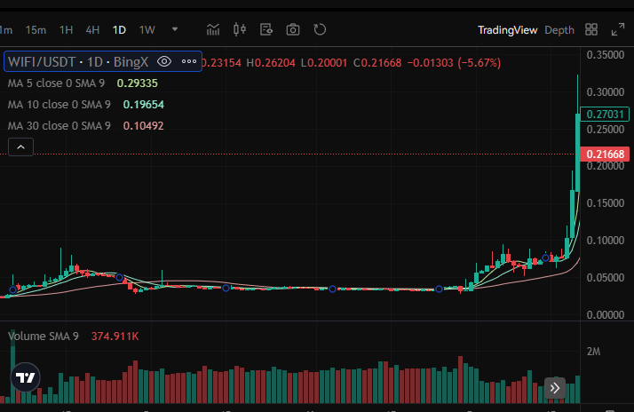Reset the chart with the refresh icon
This screenshot has height=412, width=634.
tap(320, 29)
